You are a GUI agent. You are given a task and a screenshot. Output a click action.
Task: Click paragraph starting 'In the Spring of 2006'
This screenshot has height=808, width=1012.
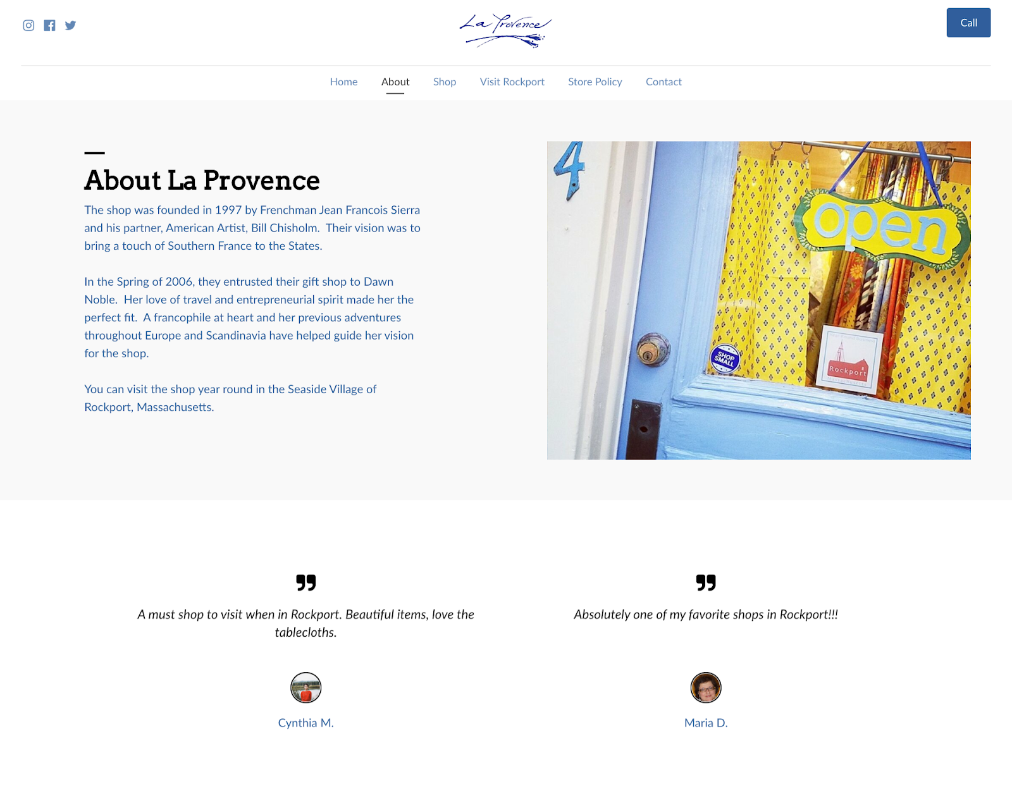pyautogui.click(x=249, y=317)
